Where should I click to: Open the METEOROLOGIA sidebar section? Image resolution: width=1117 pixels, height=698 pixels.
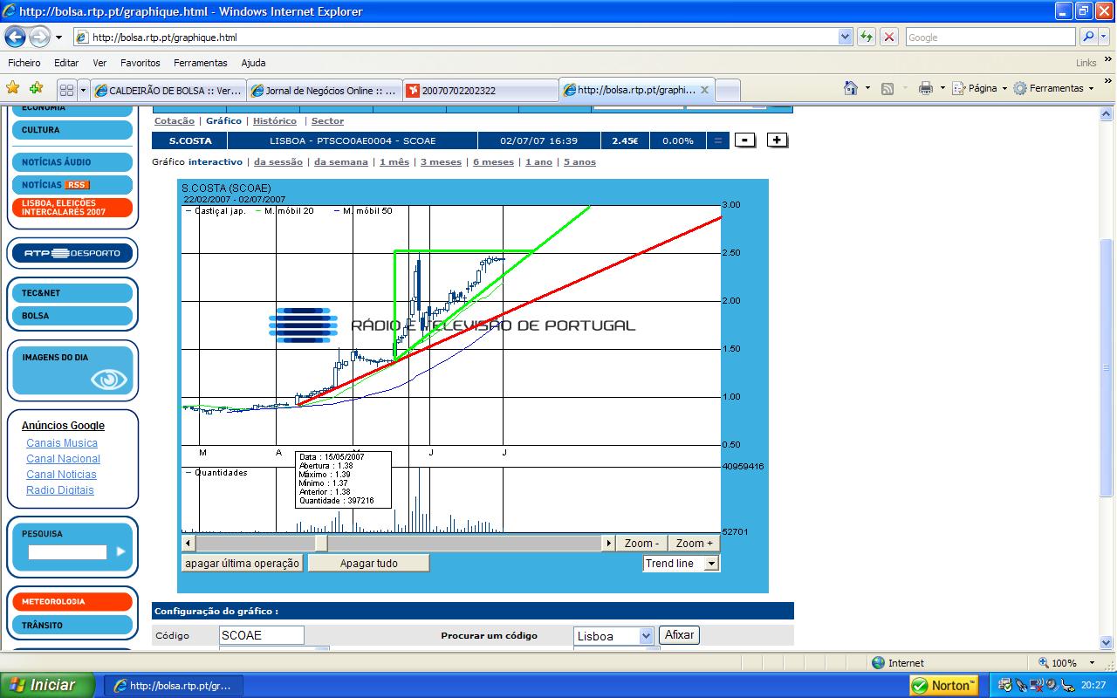pyautogui.click(x=72, y=602)
